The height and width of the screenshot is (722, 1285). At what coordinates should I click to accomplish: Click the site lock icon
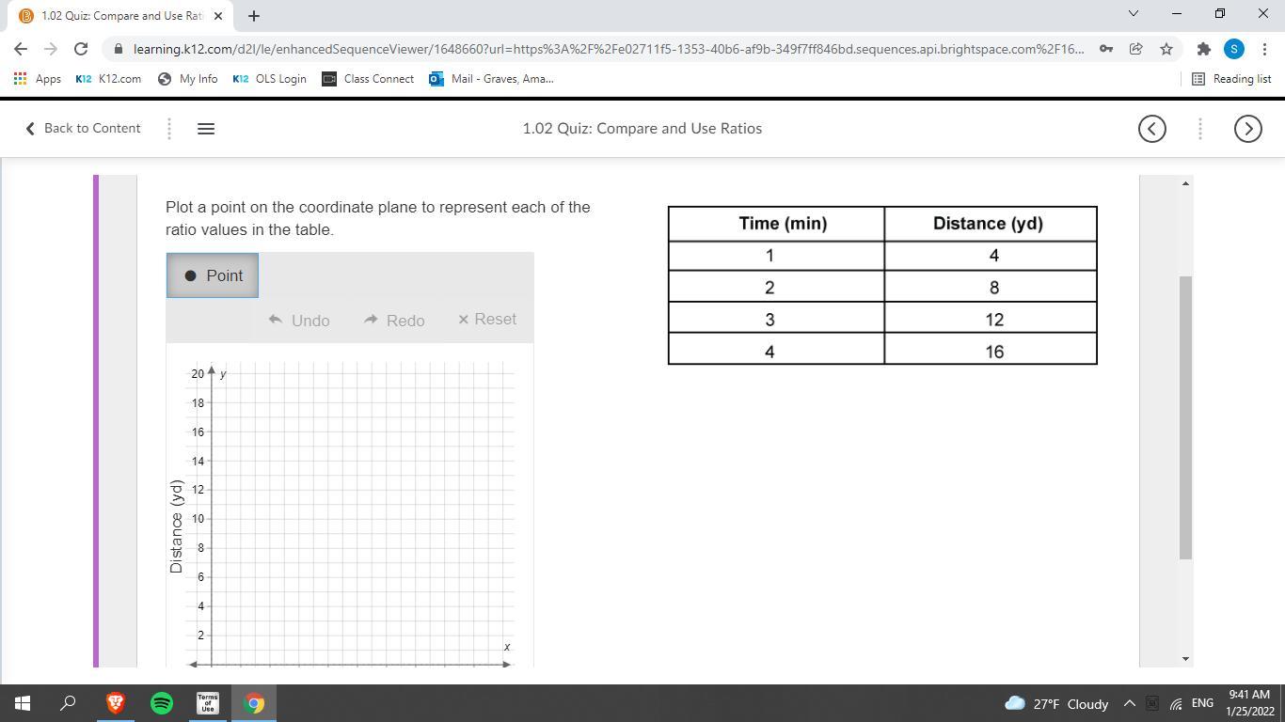point(117,49)
